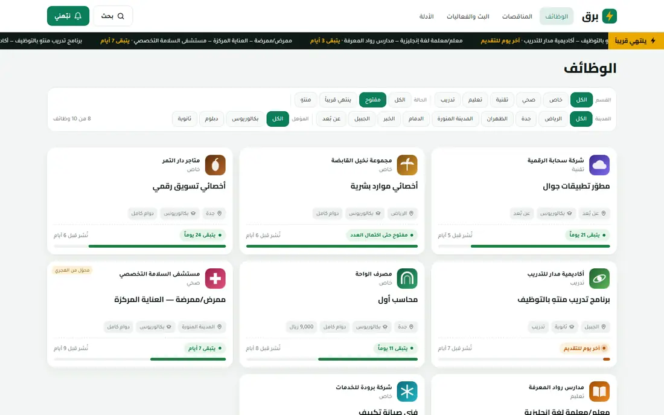Click the search magnifier icon
664x415 pixels.
click(x=121, y=16)
